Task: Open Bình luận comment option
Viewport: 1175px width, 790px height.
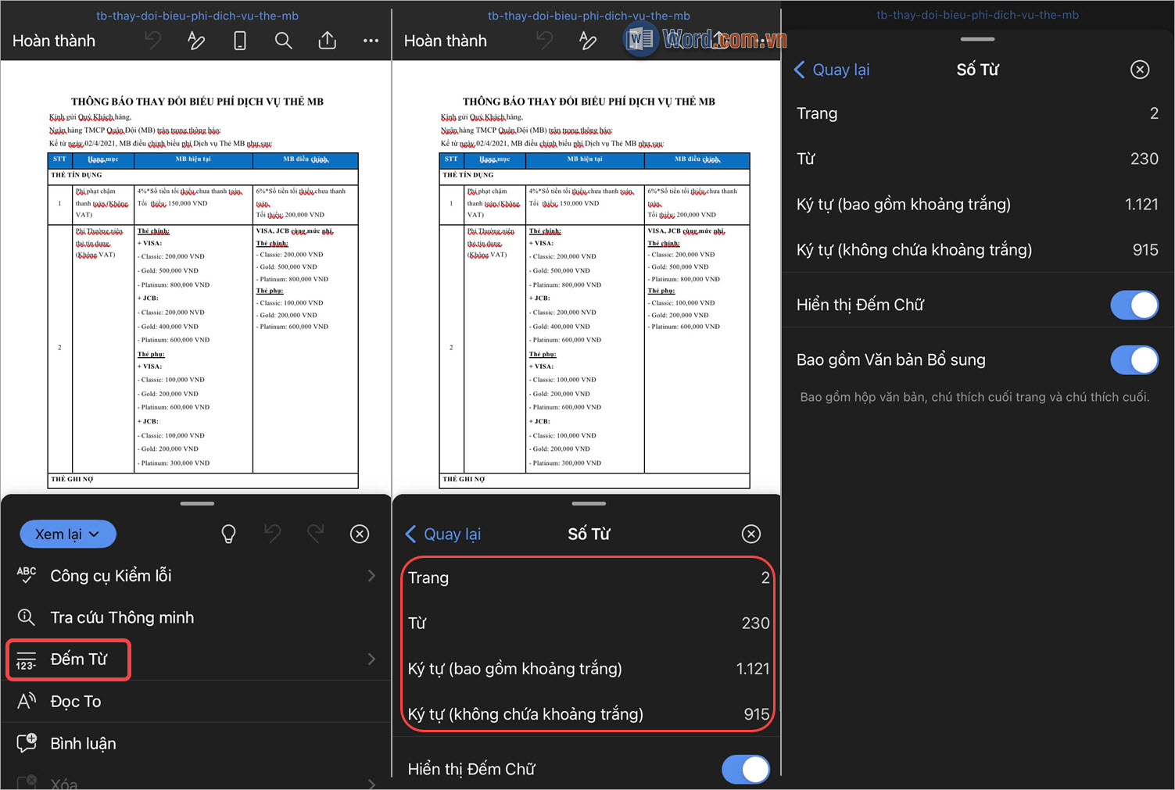Action: click(196, 743)
